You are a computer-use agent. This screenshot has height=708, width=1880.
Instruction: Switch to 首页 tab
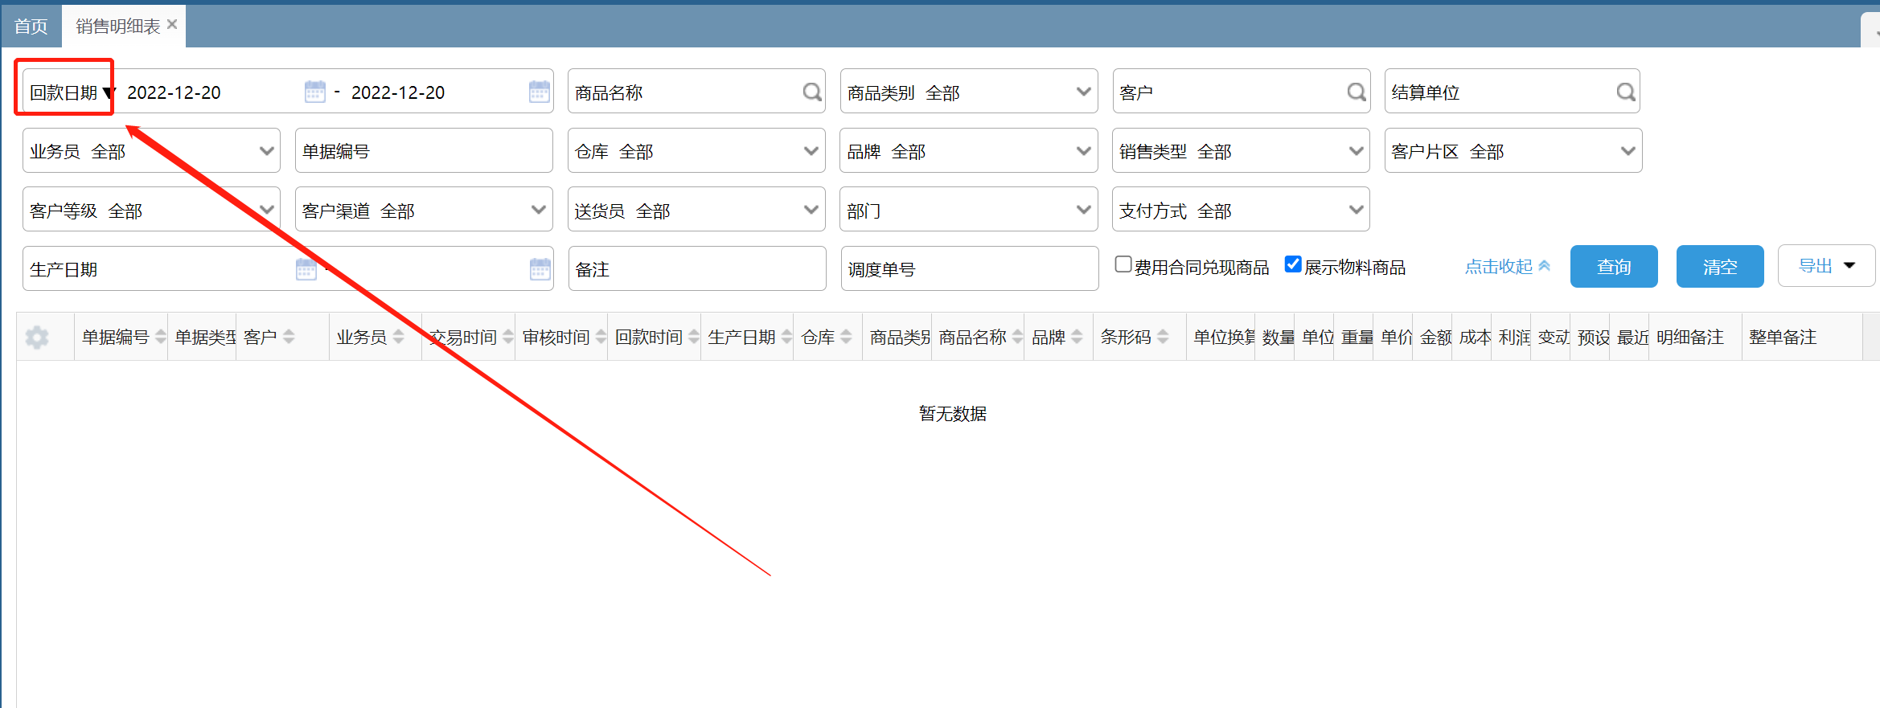31,27
